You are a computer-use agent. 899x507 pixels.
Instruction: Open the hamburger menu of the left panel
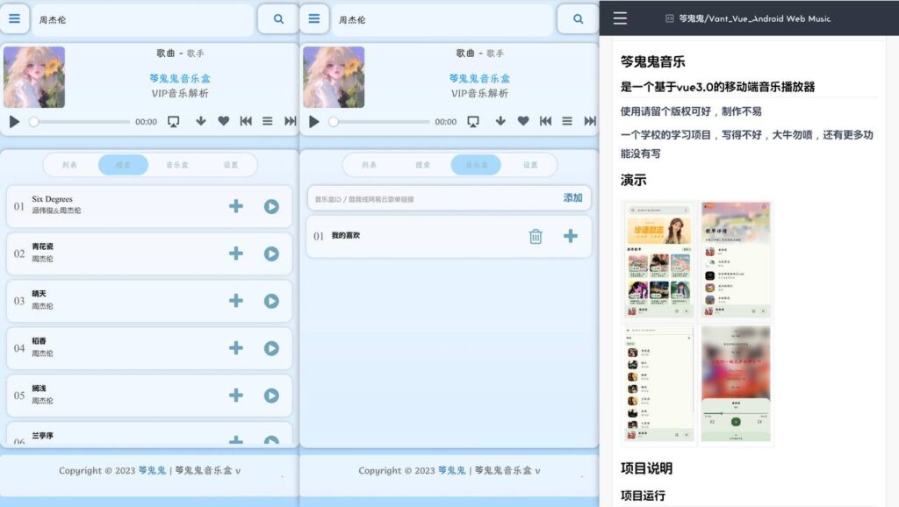pyautogui.click(x=15, y=18)
